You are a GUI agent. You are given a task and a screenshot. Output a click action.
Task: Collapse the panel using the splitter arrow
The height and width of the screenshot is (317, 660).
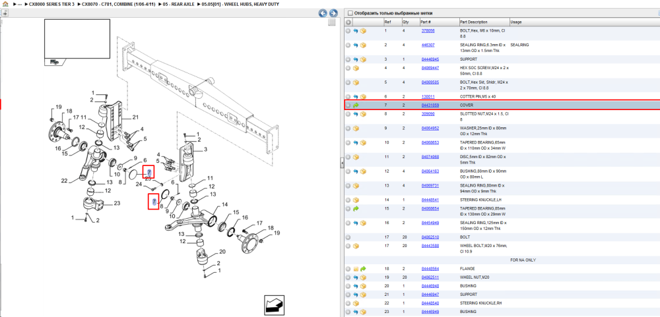[x=342, y=162]
